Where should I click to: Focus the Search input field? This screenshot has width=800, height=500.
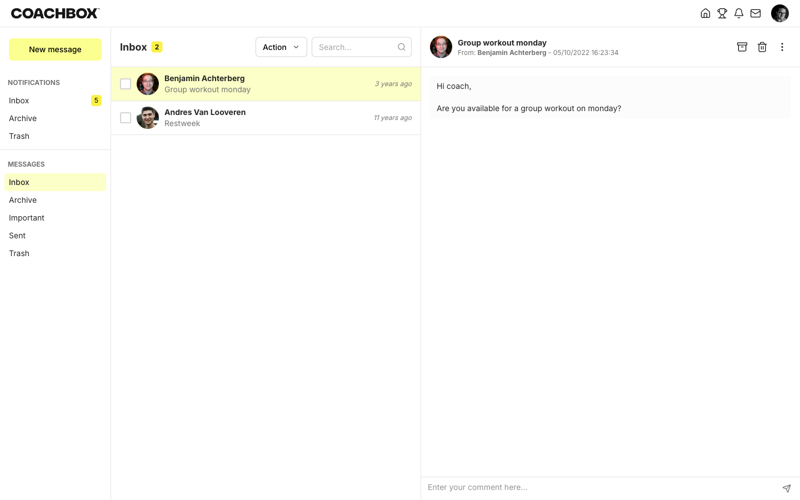(362, 47)
